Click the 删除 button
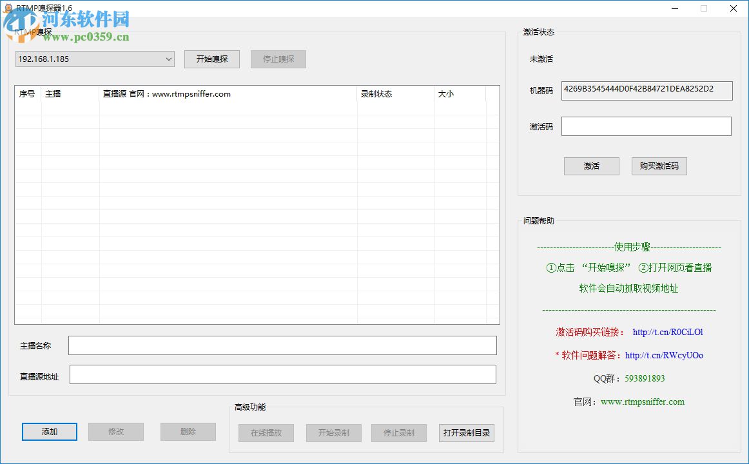This screenshot has height=464, width=749. pos(188,431)
